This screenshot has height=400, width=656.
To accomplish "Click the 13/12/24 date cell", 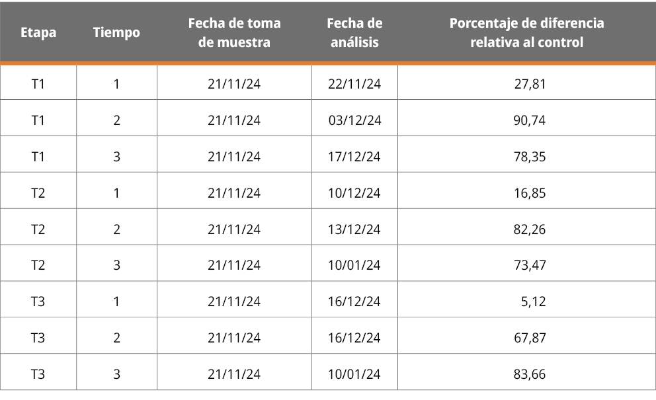I will coord(354,229).
